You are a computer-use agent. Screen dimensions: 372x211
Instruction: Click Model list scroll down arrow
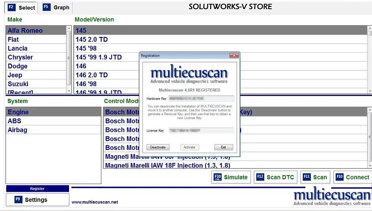pos(370,91)
